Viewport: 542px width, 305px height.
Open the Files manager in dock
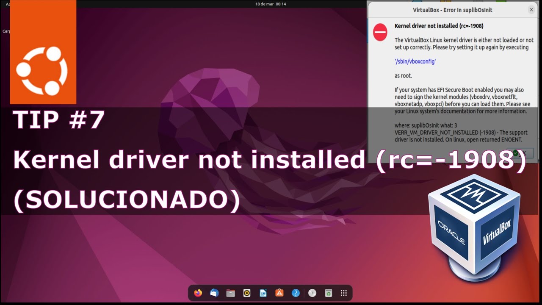point(230,293)
